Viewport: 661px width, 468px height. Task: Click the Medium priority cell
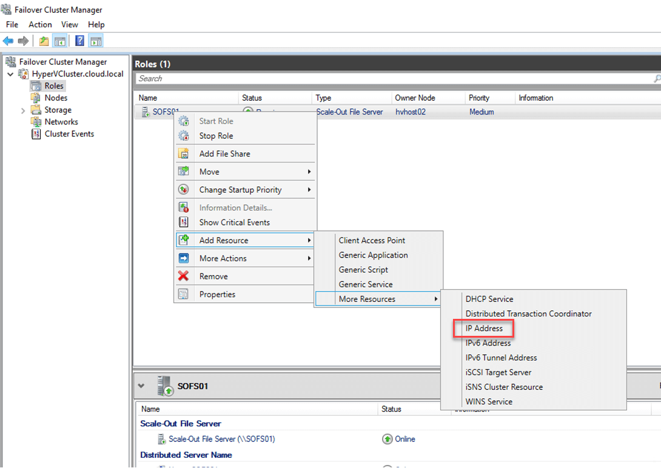481,112
